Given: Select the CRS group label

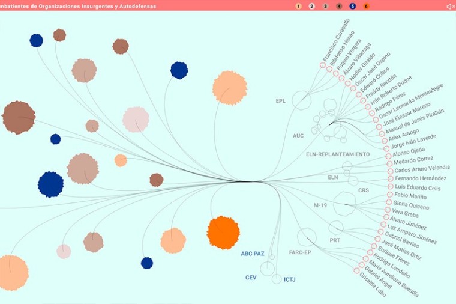Looking at the screenshot, I should click(364, 190).
